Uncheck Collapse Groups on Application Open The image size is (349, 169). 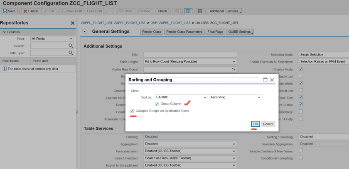pyautogui.click(x=132, y=111)
